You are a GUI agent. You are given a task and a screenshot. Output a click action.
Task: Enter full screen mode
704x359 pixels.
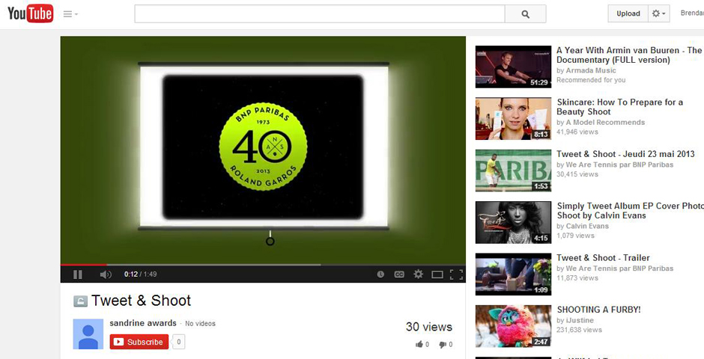coord(456,274)
